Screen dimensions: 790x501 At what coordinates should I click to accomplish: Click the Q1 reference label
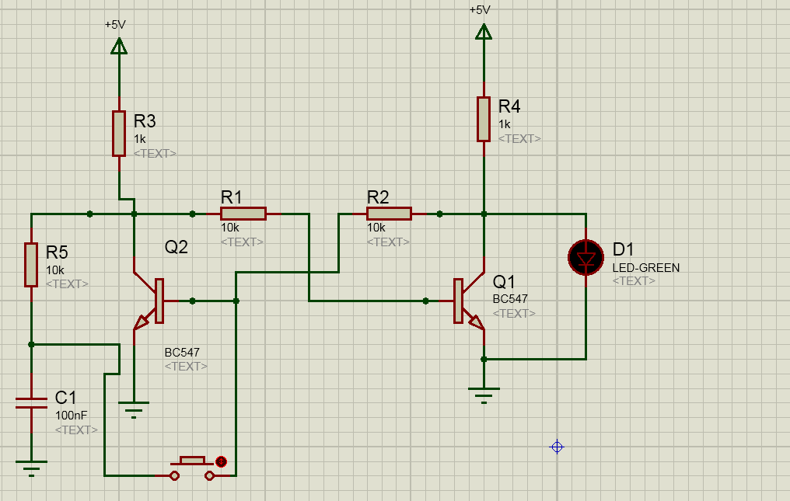[x=504, y=282]
